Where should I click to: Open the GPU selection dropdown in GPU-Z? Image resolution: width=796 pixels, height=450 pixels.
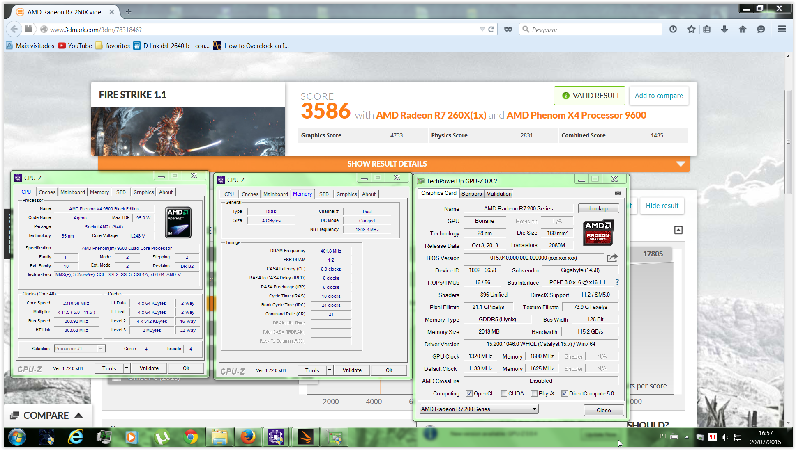[479, 409]
